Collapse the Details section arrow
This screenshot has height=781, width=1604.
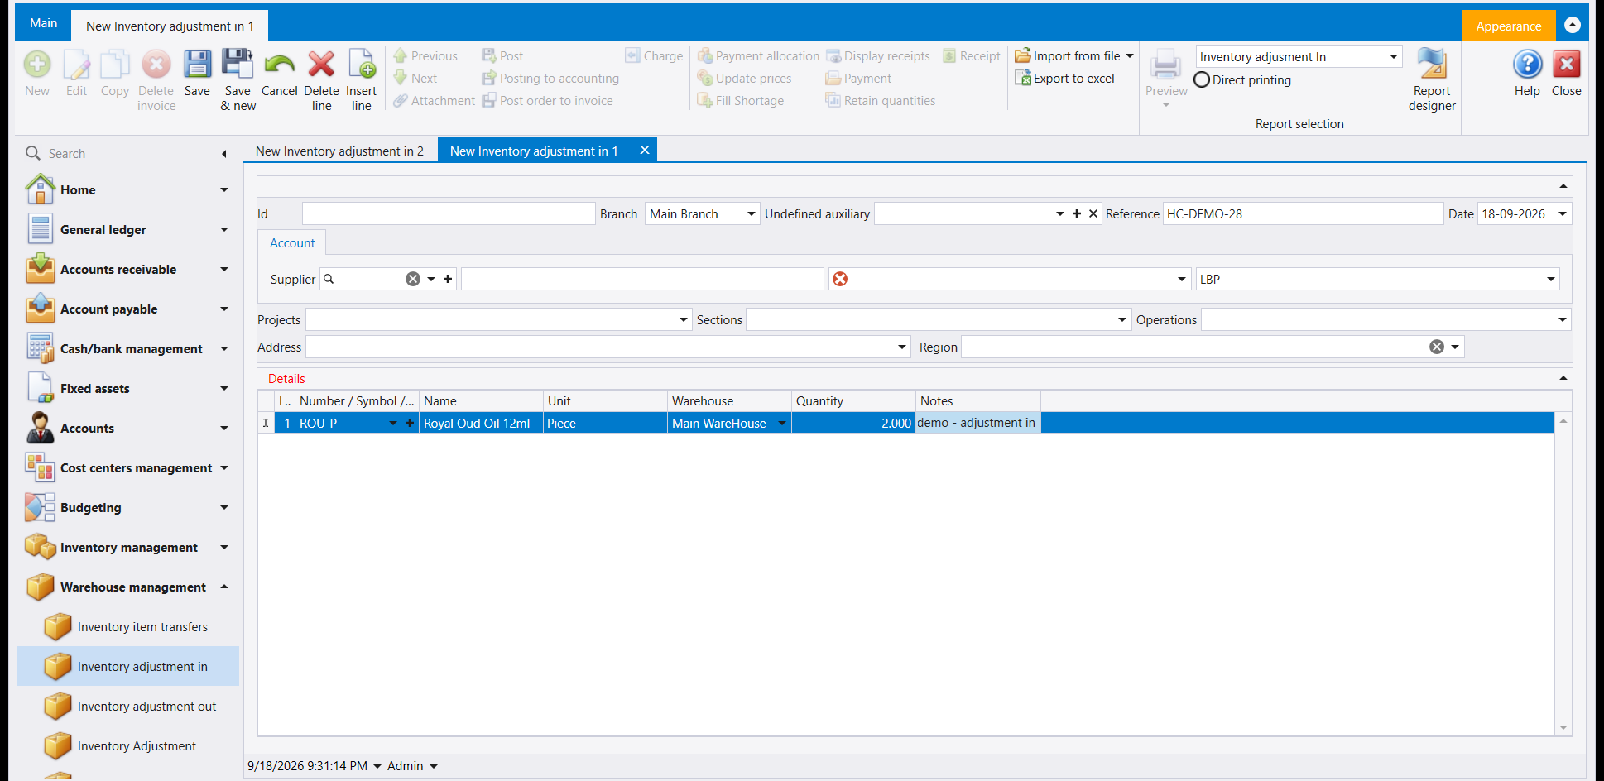pos(1563,378)
